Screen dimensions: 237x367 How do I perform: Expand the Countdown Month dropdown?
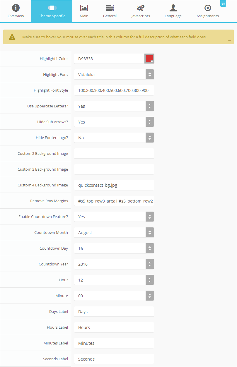(x=114, y=232)
